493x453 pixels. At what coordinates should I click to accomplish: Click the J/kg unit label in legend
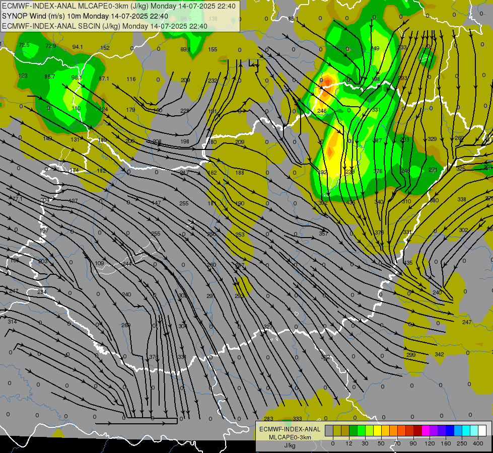(x=290, y=445)
